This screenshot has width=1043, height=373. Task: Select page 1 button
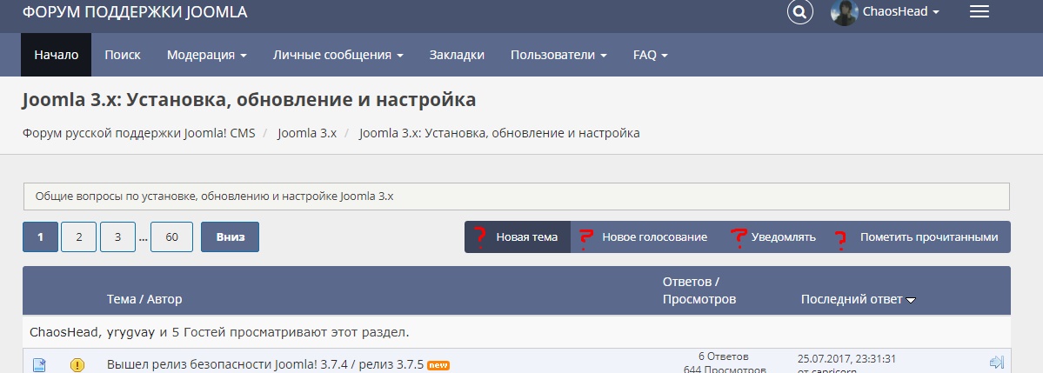pos(41,237)
